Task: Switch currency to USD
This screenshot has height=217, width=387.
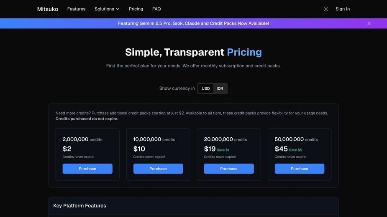Action: click(x=205, y=88)
